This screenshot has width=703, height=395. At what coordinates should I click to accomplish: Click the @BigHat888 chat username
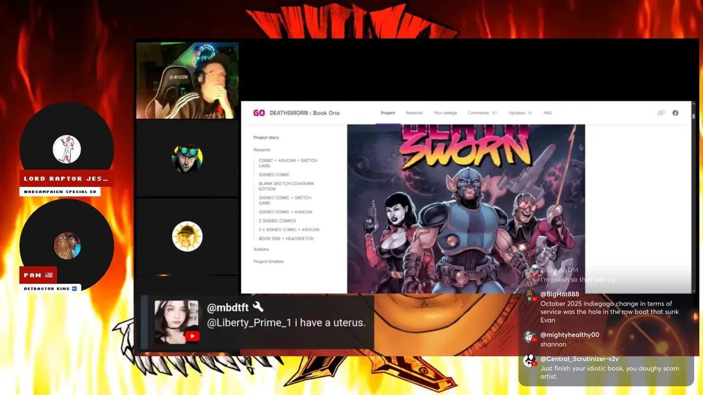click(x=560, y=294)
